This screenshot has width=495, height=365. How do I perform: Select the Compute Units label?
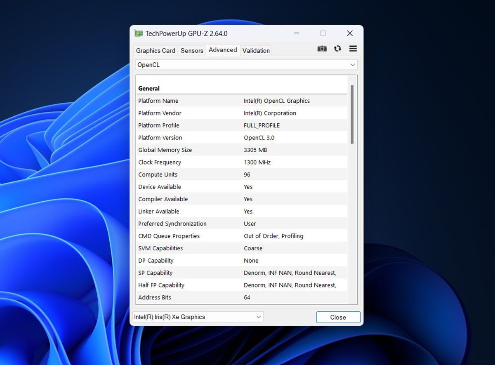click(158, 174)
